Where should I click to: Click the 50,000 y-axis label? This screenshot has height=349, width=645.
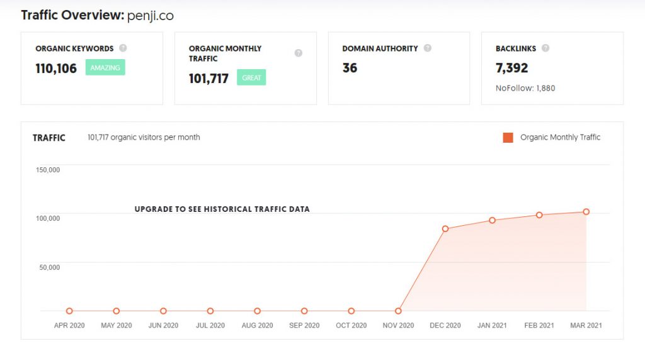49,267
